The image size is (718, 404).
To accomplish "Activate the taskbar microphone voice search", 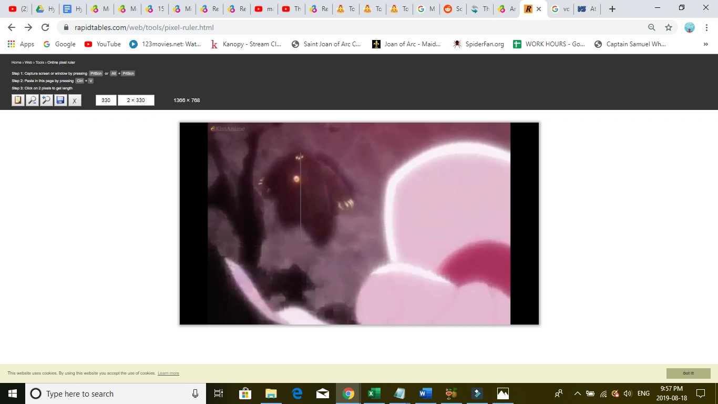I will pos(195,393).
